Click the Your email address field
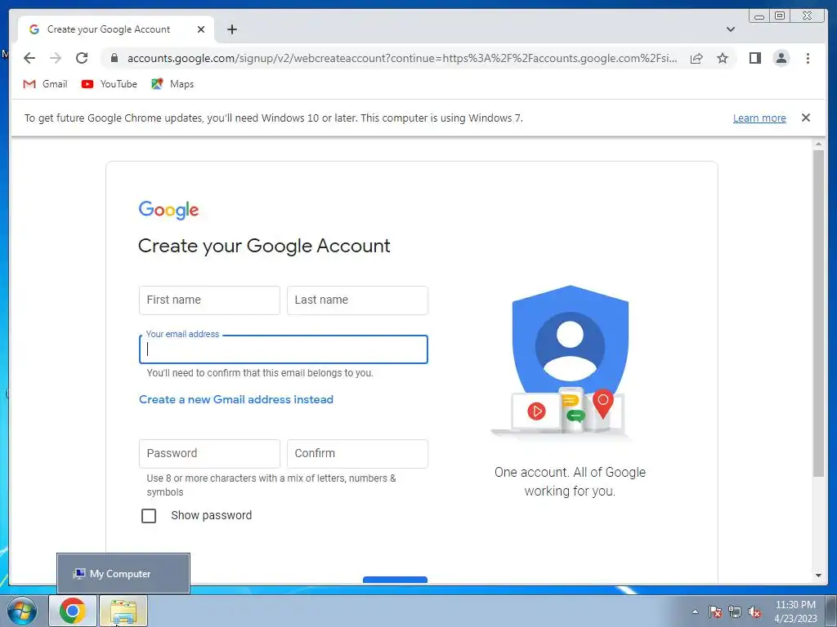Image resolution: width=837 pixels, height=627 pixels. 284,349
